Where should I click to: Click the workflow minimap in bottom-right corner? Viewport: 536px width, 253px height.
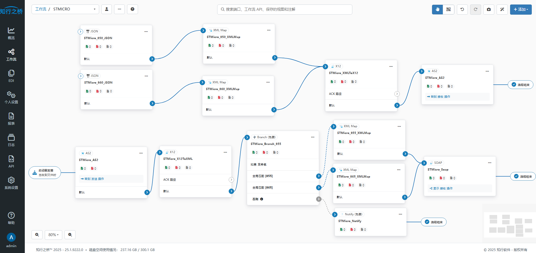(x=510, y=224)
